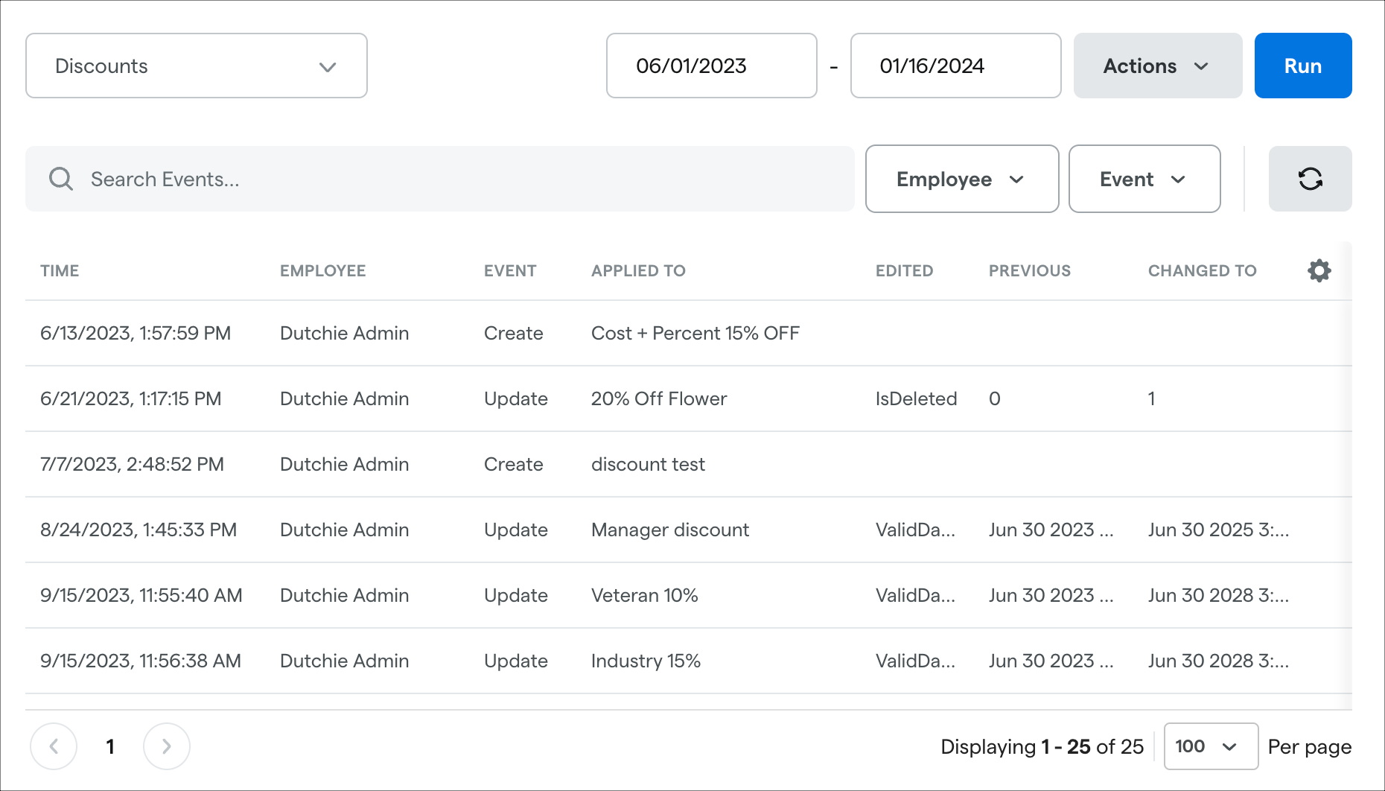Select page number 1
1385x791 pixels.
click(110, 746)
